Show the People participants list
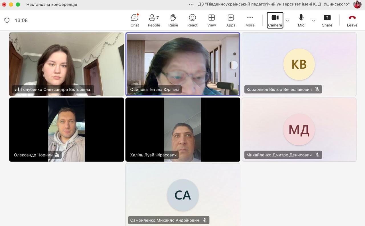The height and width of the screenshot is (226, 365). pyautogui.click(x=154, y=20)
